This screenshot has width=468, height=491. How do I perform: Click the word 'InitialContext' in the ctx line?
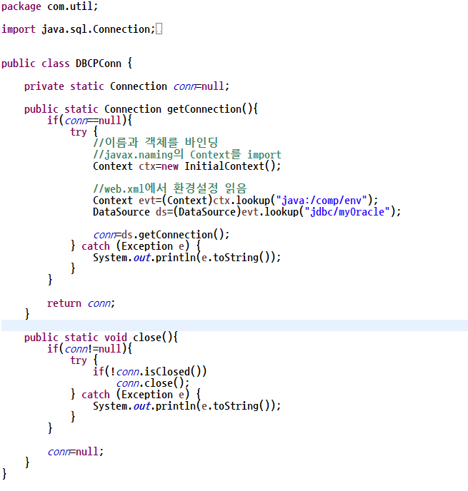point(224,166)
